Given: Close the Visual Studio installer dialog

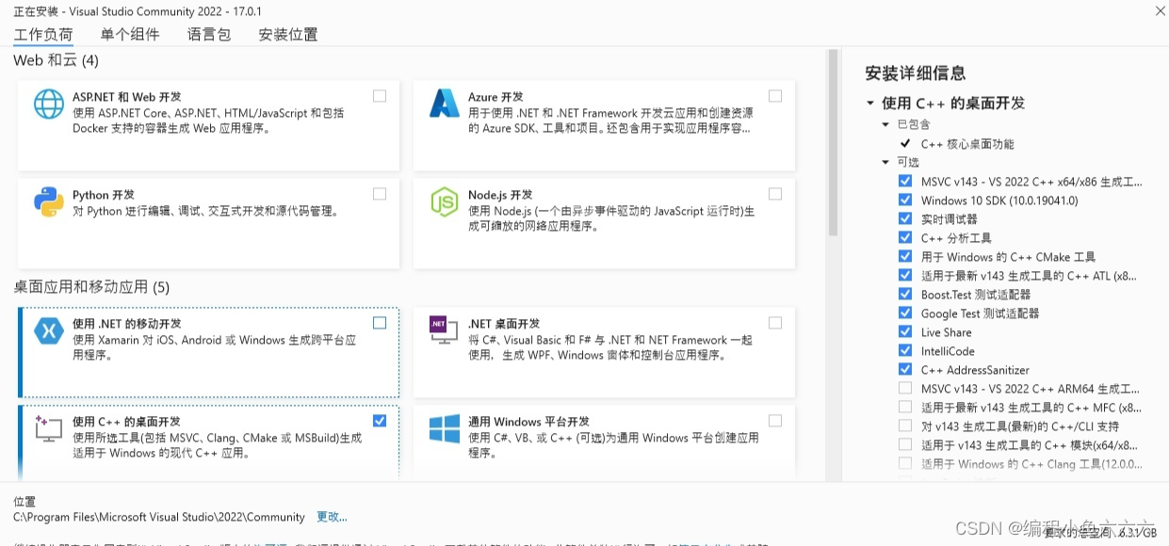Looking at the screenshot, I should tap(1159, 10).
